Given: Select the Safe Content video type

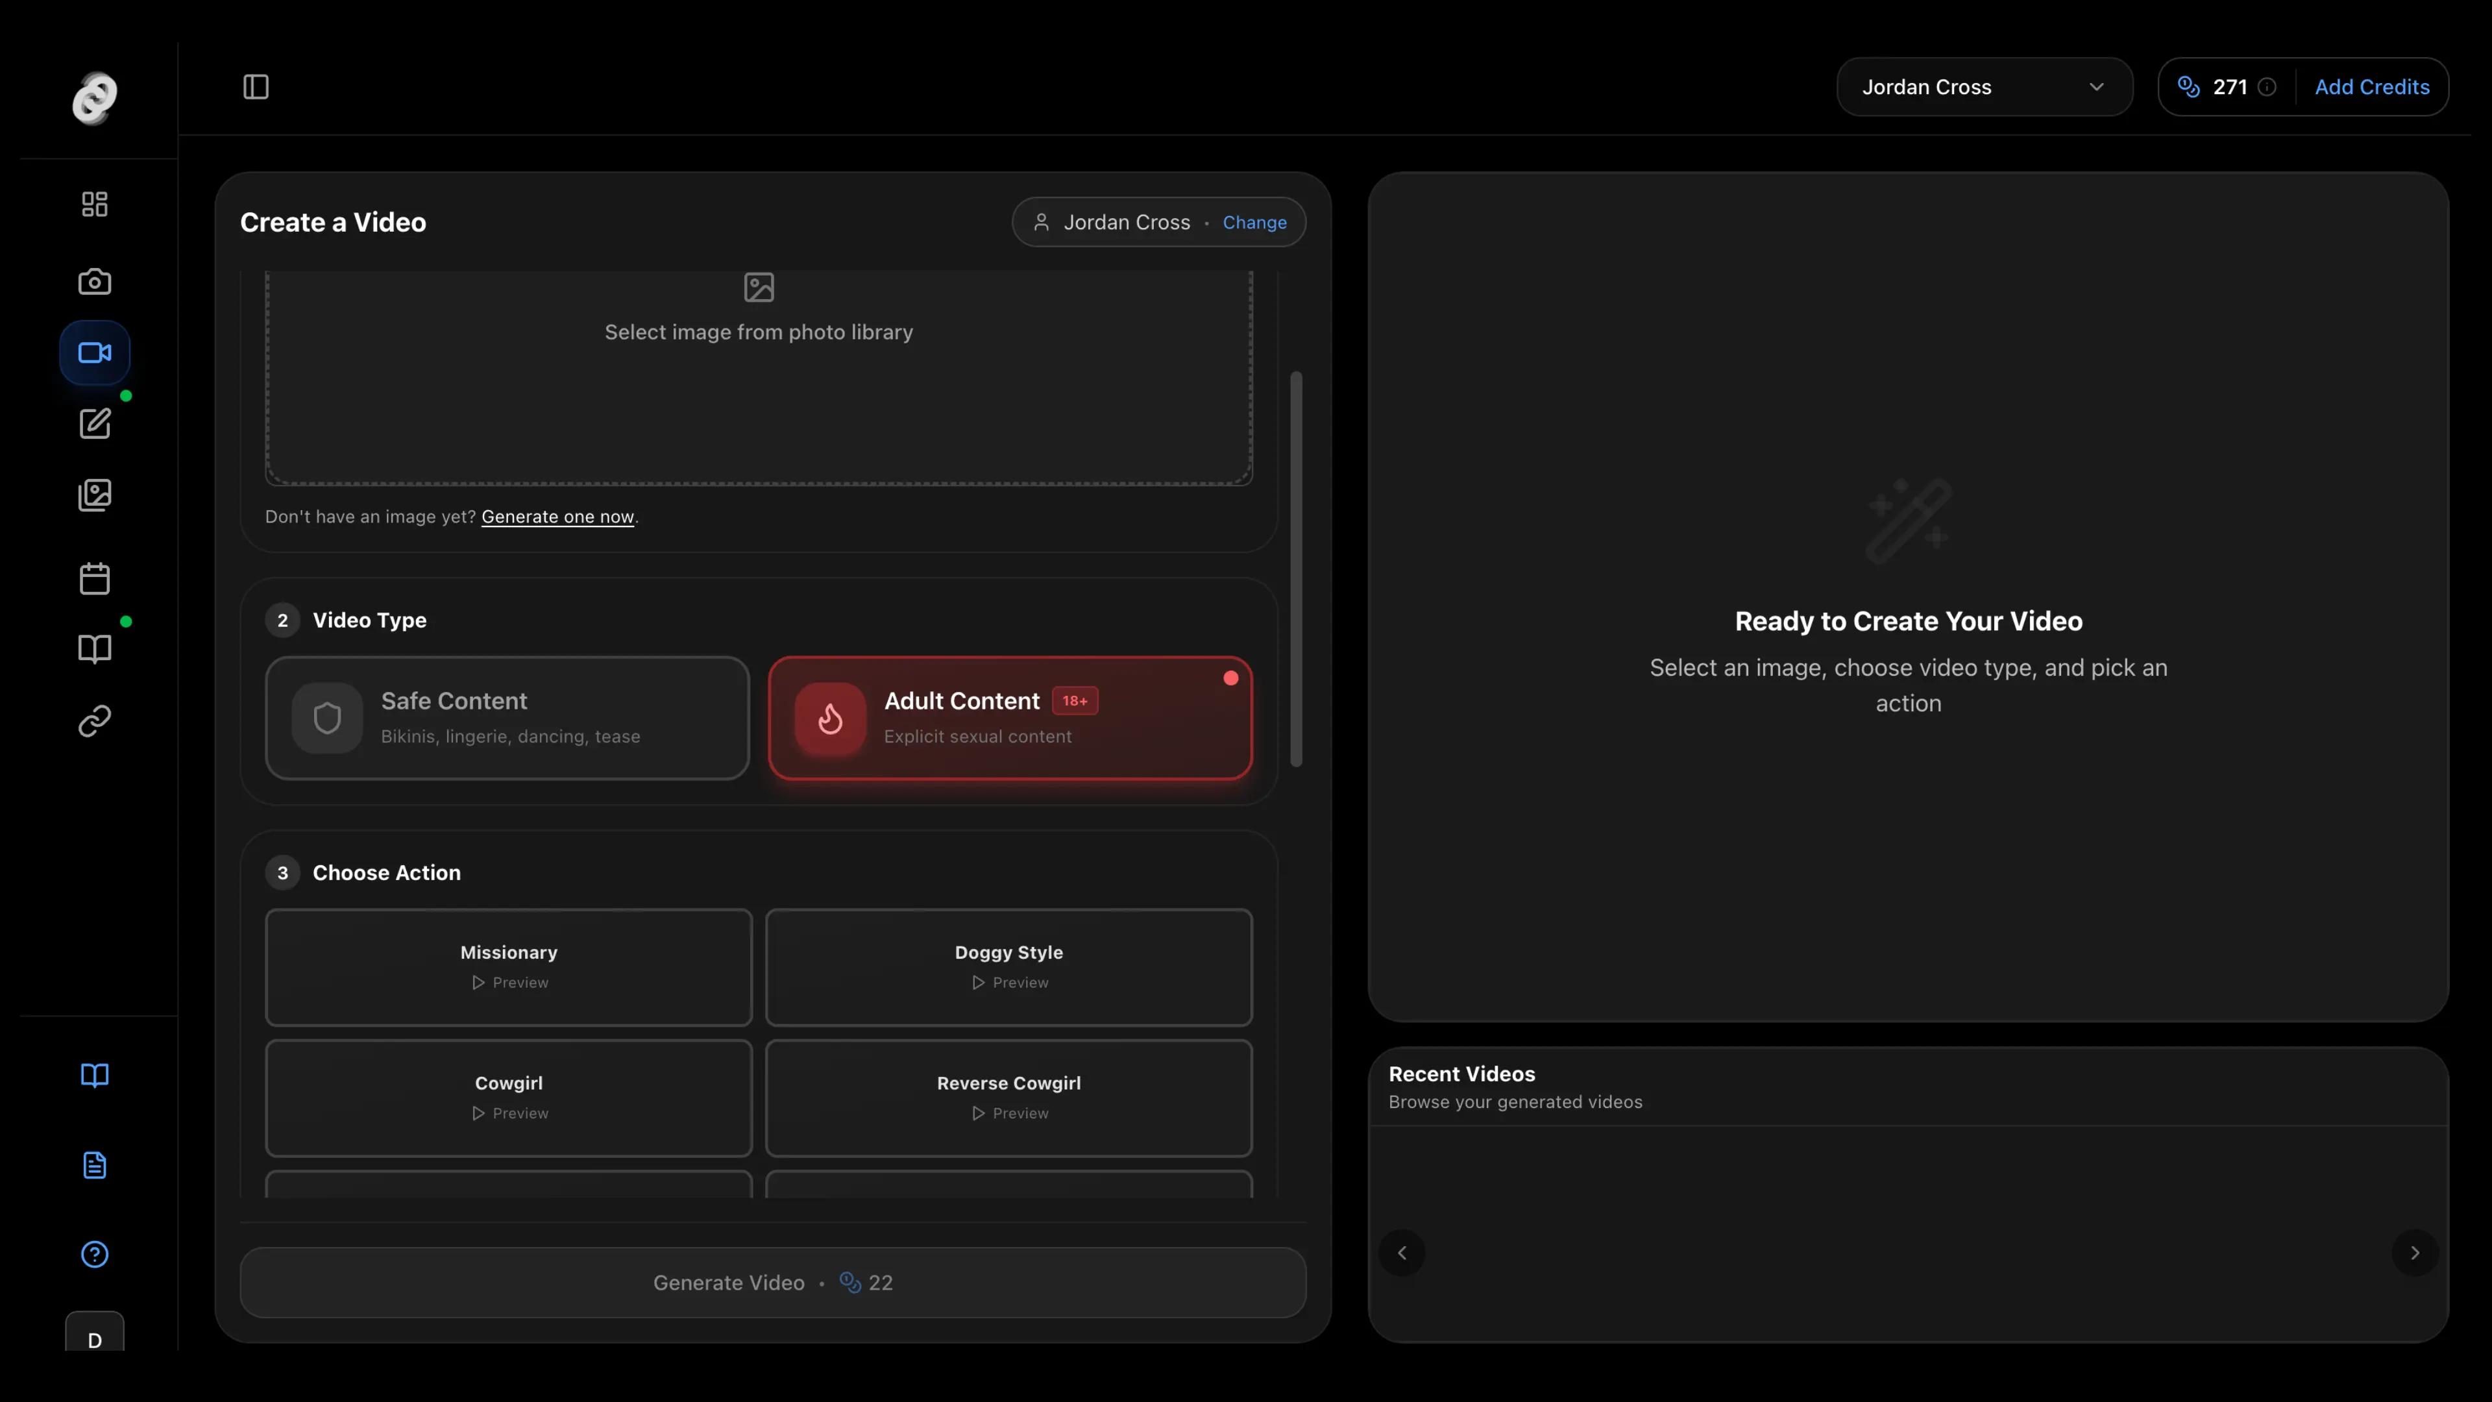Looking at the screenshot, I should click(x=507, y=718).
